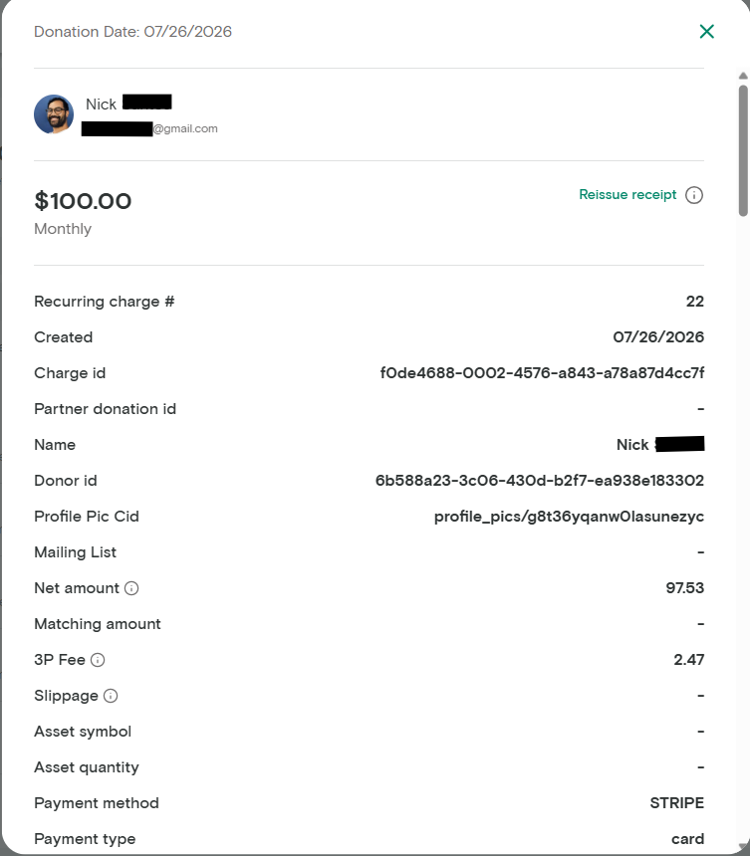Open Nick's profile picture avatar
750x856 pixels.
click(x=54, y=114)
